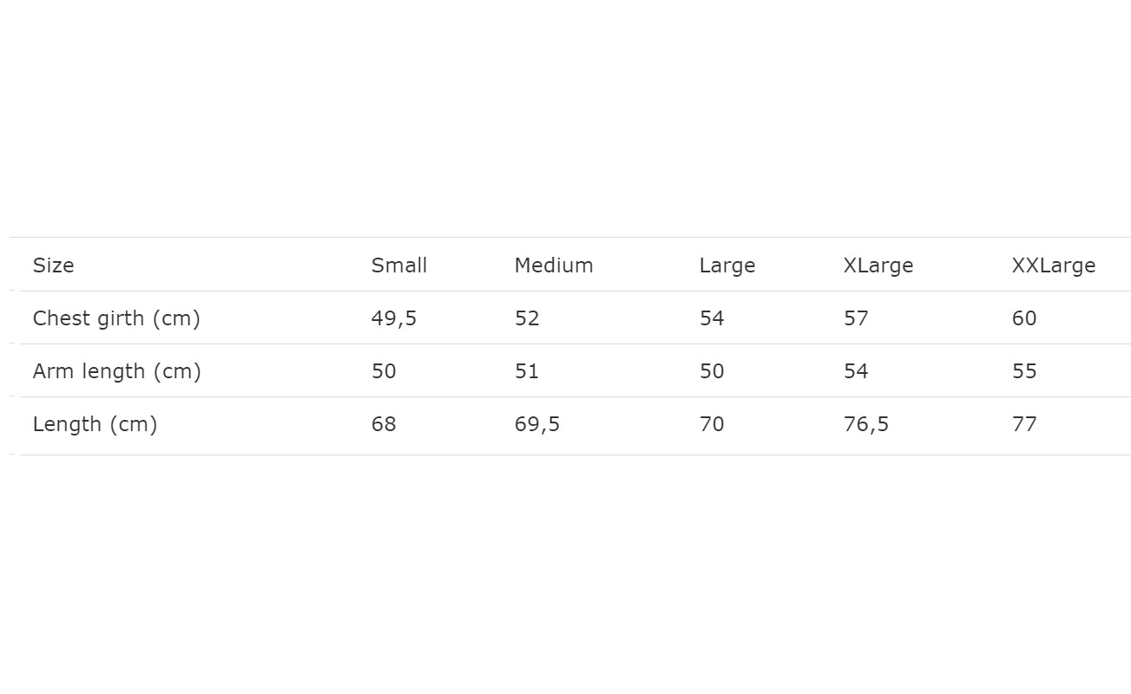Viewport: 1131px width, 694px height.
Task: Select the Small length value 68
Action: (384, 424)
